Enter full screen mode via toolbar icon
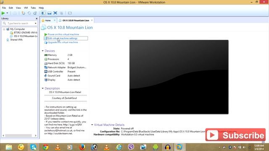Viewport: 269px width, 151px height. point(55,13)
